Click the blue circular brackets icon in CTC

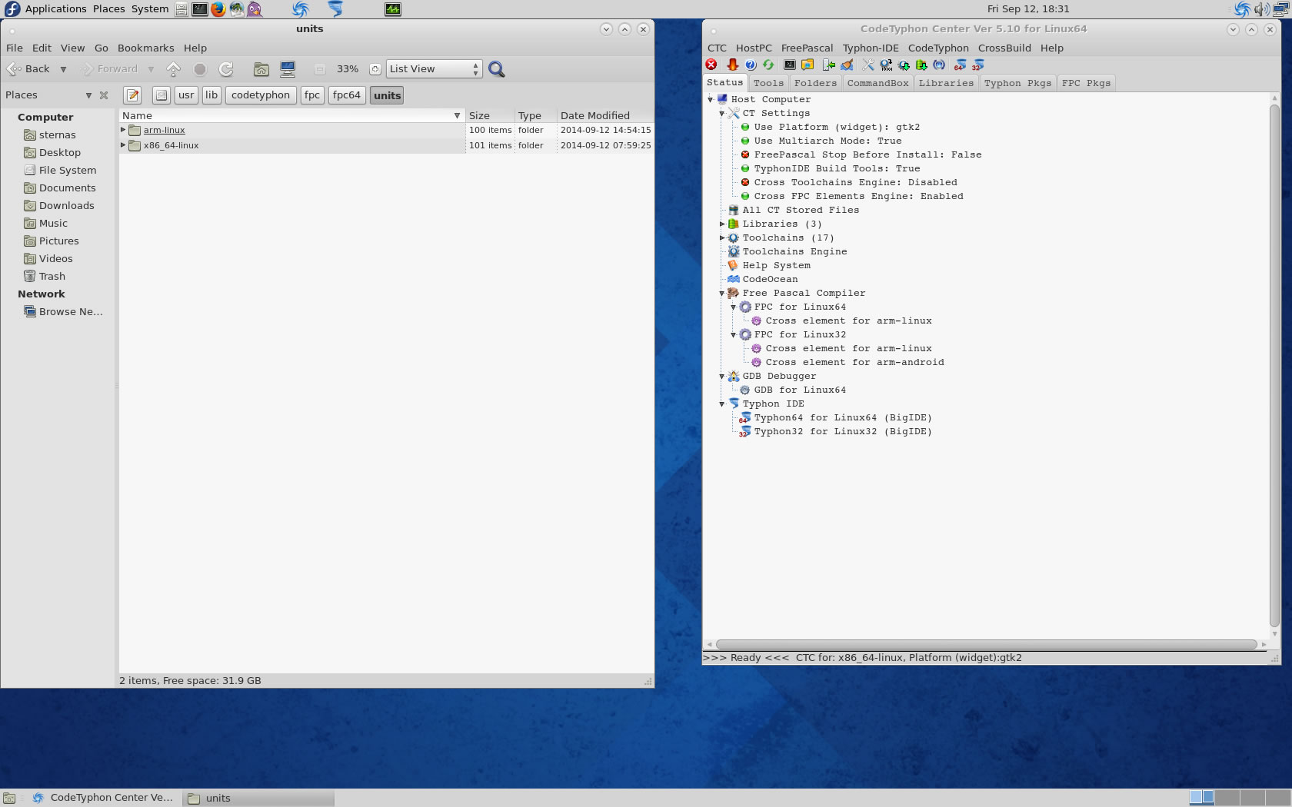coord(939,65)
